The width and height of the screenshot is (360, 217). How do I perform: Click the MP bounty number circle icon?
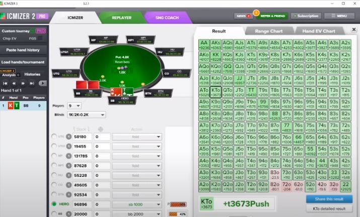click(x=68, y=156)
